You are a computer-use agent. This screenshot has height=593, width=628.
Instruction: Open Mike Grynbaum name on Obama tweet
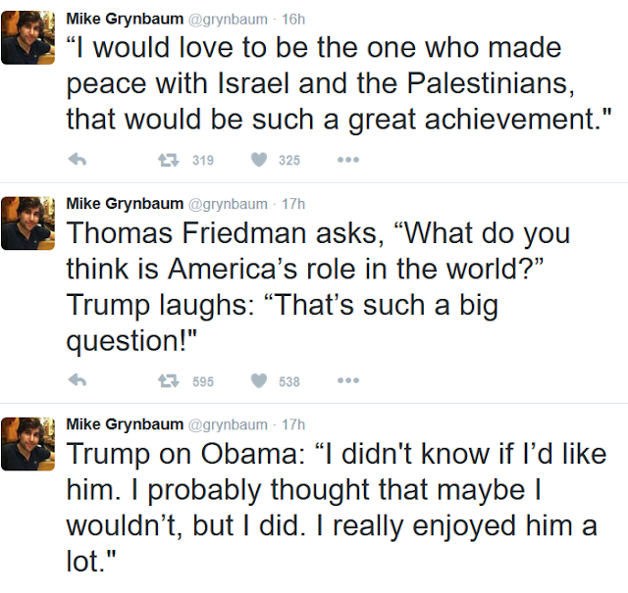[x=125, y=424]
